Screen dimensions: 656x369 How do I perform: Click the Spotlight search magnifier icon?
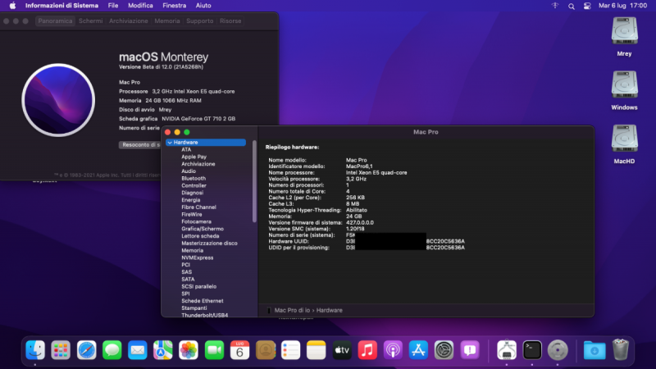coord(571,6)
